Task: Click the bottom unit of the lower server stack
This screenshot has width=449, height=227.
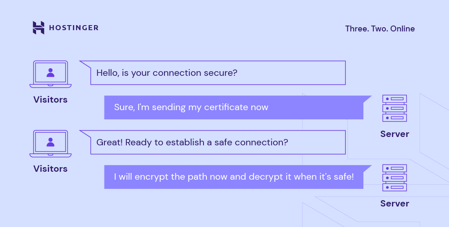Action: coord(394,187)
